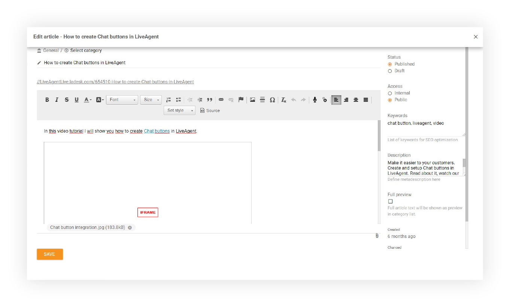Open the article URL link

[115, 81]
